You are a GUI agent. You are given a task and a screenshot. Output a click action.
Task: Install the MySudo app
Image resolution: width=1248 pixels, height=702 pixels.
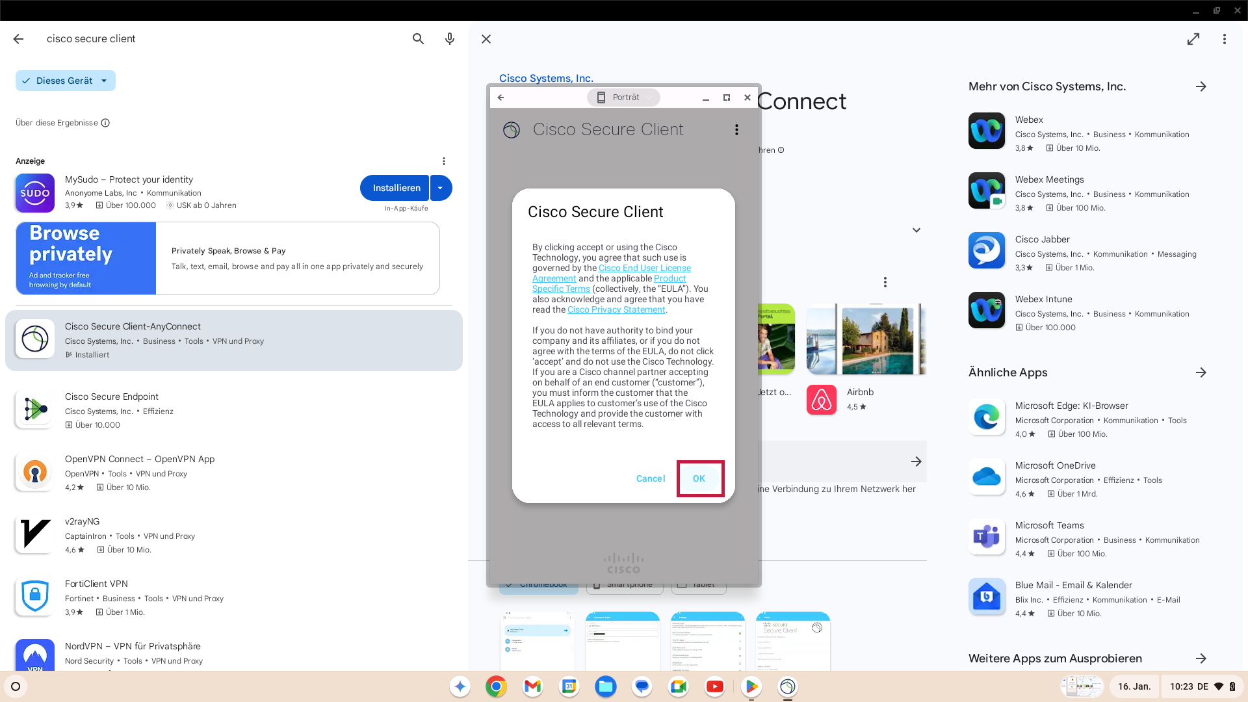pyautogui.click(x=395, y=188)
